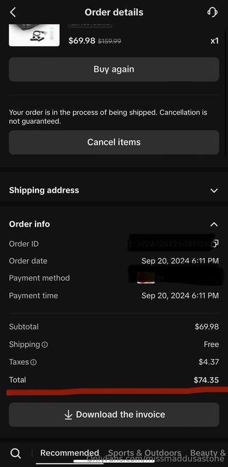Go back using the top-left arrow
This screenshot has width=228, height=467.
coord(13,12)
